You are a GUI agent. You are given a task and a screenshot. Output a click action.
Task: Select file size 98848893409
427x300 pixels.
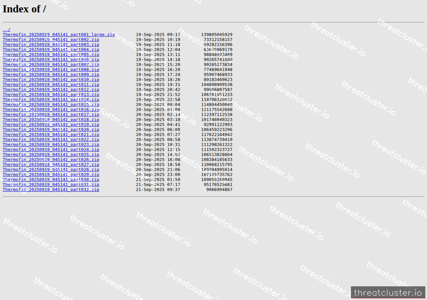(218, 55)
